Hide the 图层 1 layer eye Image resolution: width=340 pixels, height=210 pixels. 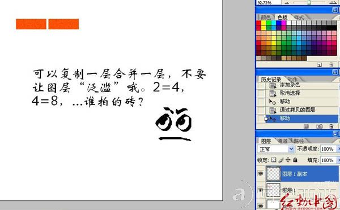tap(261, 190)
